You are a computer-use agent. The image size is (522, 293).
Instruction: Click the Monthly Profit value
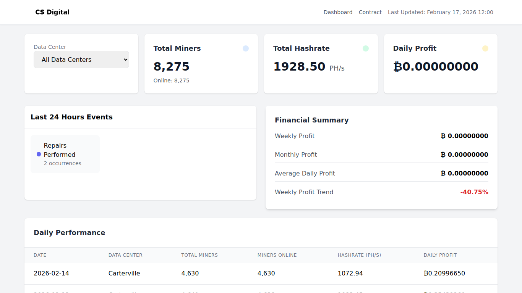464,155
